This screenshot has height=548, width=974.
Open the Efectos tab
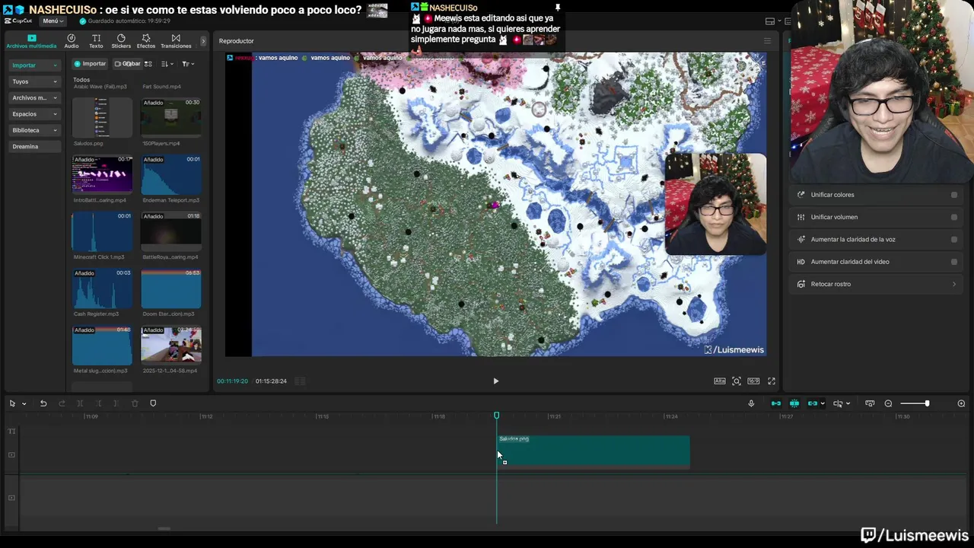pos(146,41)
